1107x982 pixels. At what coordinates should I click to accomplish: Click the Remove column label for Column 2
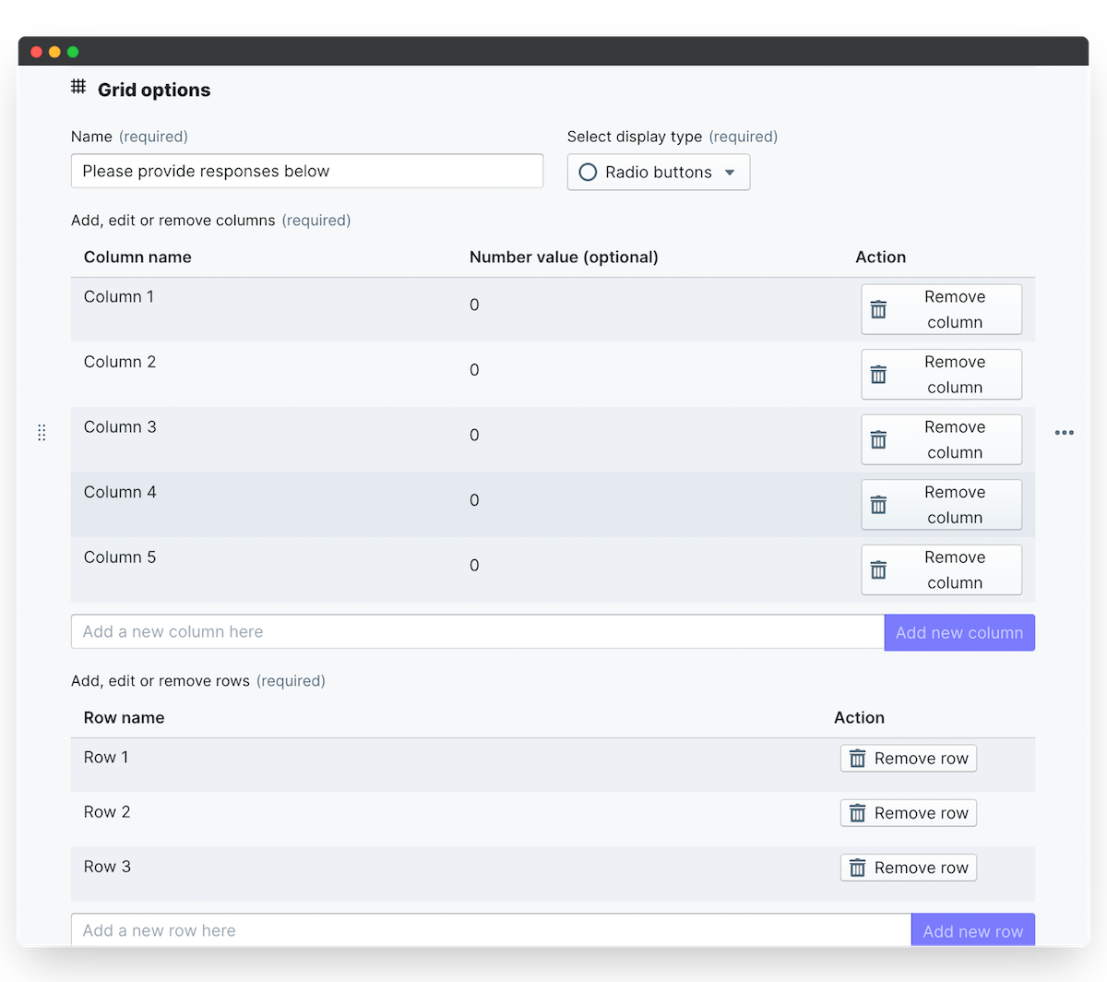[955, 375]
